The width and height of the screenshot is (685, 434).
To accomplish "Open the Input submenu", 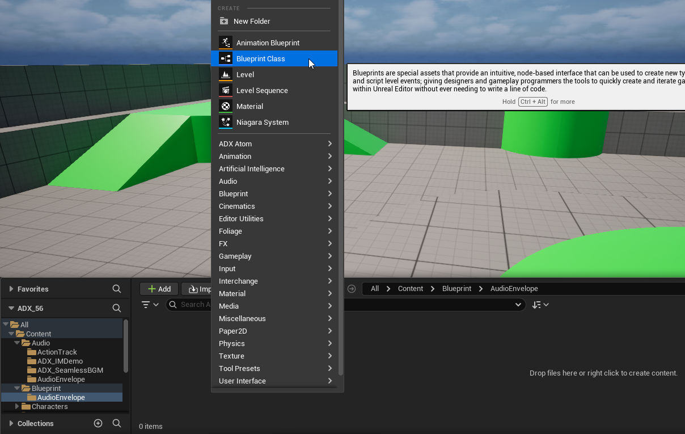I will click(x=274, y=268).
